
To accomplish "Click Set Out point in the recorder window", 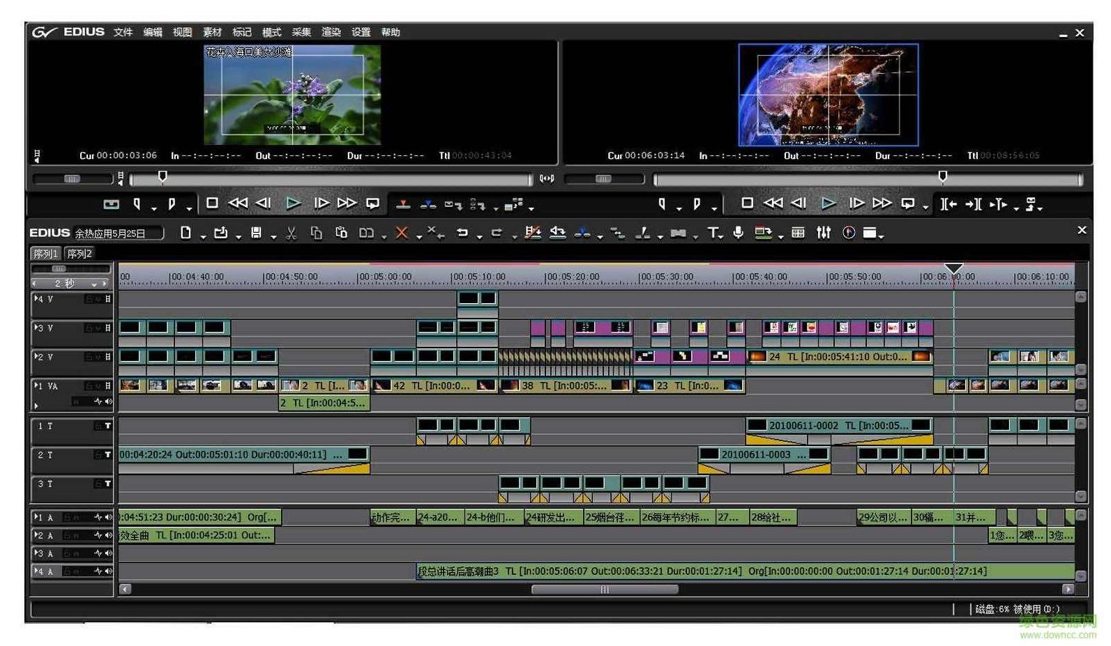I will (696, 204).
